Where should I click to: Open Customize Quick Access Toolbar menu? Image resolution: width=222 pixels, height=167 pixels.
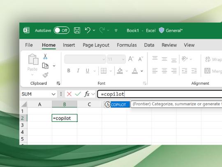pyautogui.click(x=116, y=31)
